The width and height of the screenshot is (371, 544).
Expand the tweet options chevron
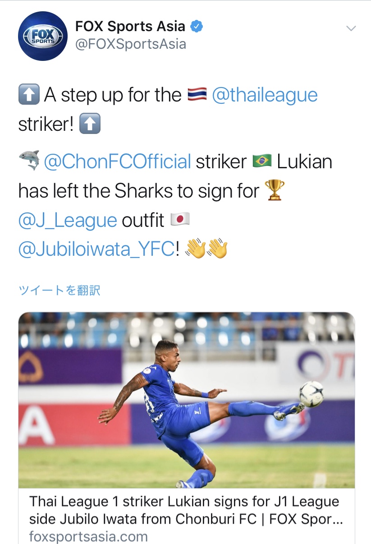pos(351,28)
